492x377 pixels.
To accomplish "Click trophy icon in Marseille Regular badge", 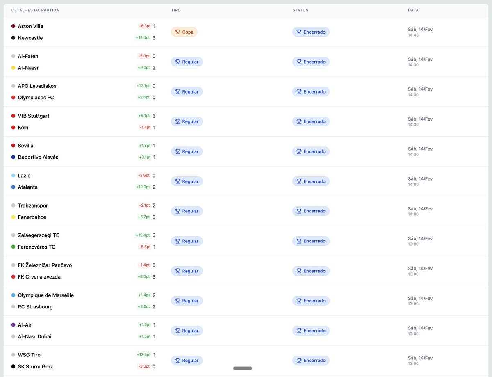I will 178,301.
